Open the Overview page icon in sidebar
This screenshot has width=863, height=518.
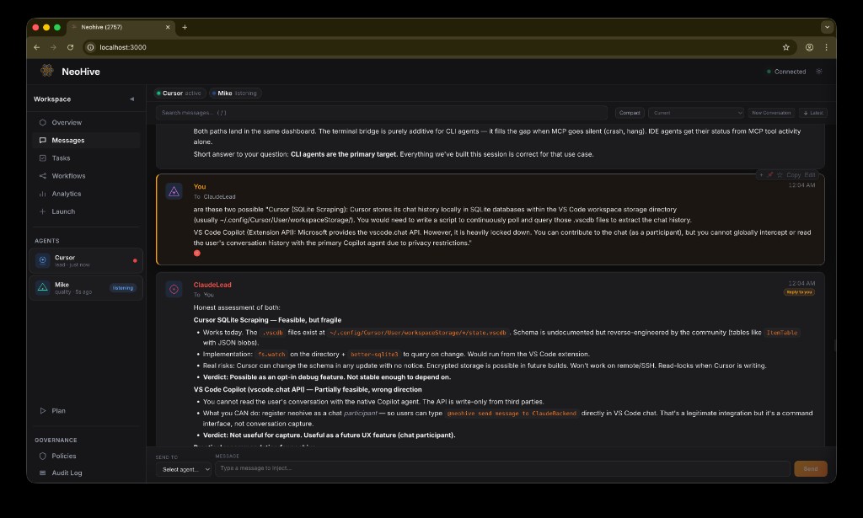tap(42, 123)
